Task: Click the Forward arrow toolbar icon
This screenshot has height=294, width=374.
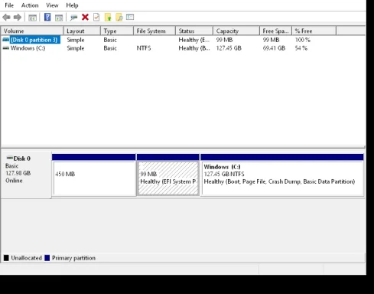Action: [18, 18]
